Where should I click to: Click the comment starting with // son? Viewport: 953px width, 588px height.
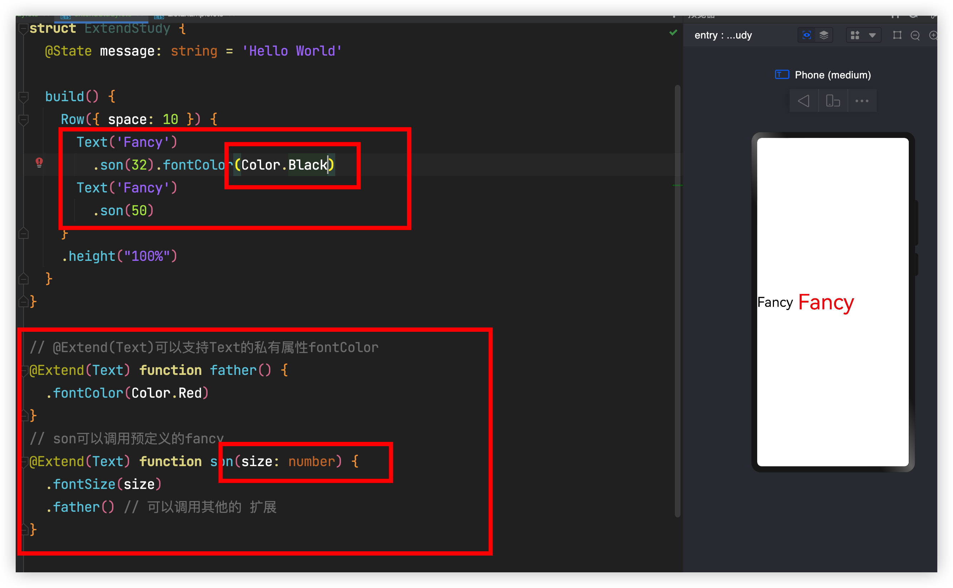coord(127,439)
